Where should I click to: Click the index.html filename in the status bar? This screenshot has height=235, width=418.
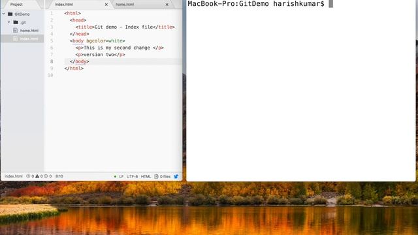click(14, 176)
